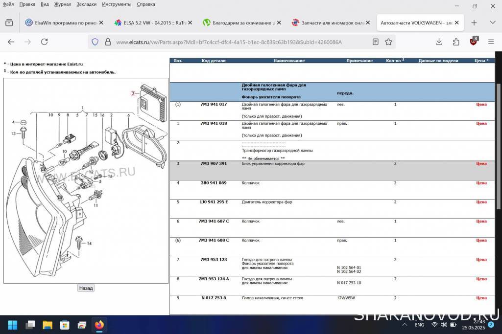
Task: Show hidden system tray icons
Action: pyautogui.click(x=405, y=325)
